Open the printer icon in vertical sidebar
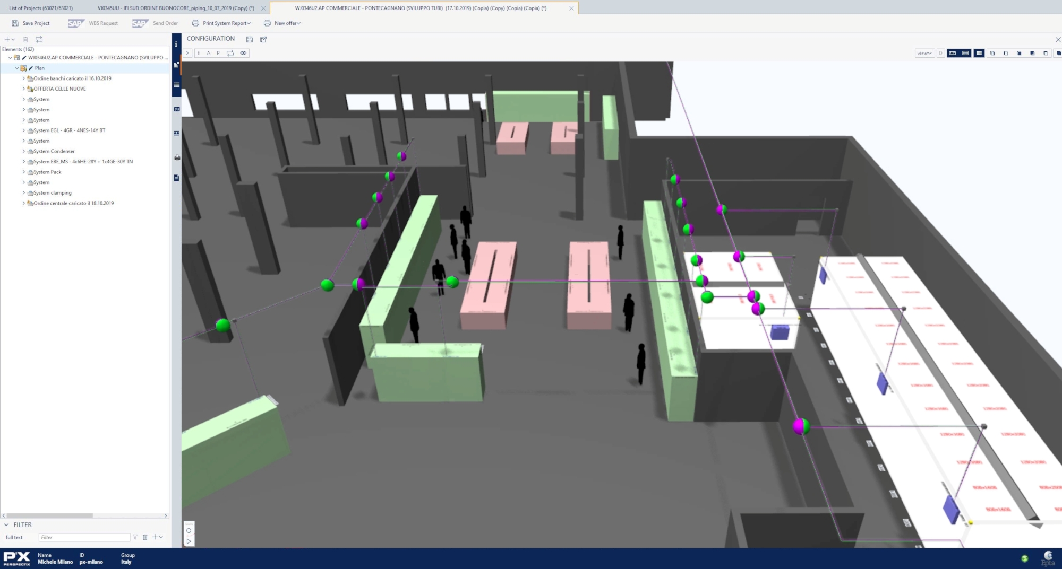This screenshot has width=1062, height=569. [x=177, y=157]
